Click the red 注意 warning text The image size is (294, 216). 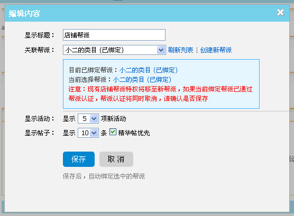click(160, 93)
